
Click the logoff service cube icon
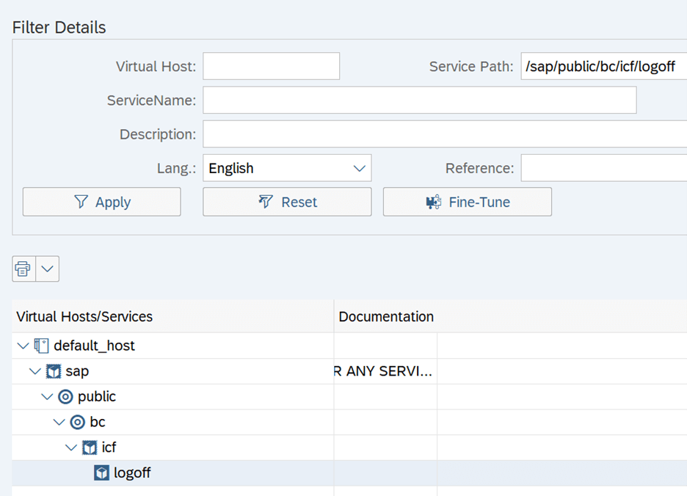pyautogui.click(x=101, y=473)
